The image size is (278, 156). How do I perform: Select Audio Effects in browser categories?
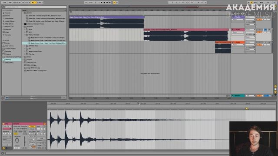pyautogui.click(x=10, y=21)
